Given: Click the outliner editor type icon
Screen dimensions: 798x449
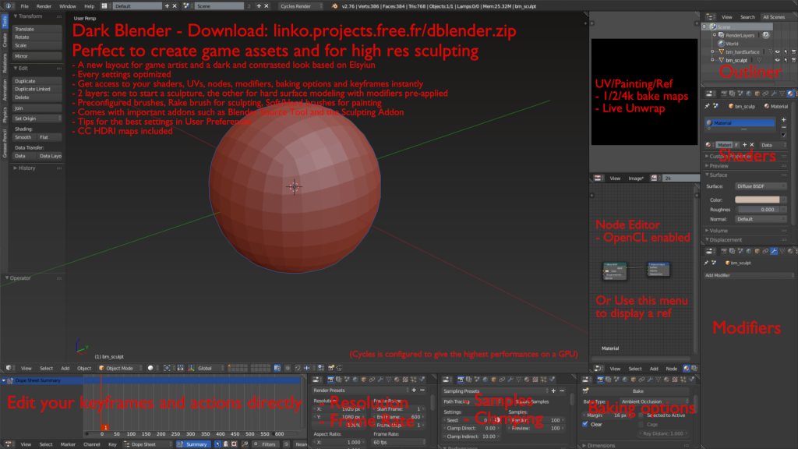Looking at the screenshot, I should tap(710, 17).
